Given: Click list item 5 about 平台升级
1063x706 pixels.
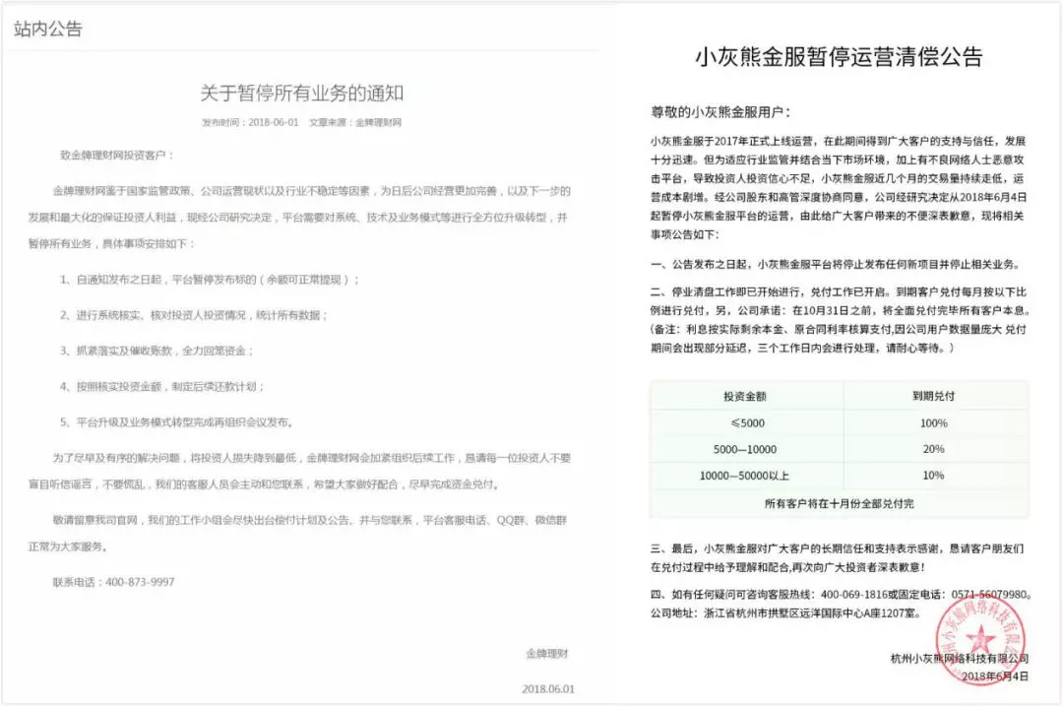Looking at the screenshot, I should pos(176,422).
